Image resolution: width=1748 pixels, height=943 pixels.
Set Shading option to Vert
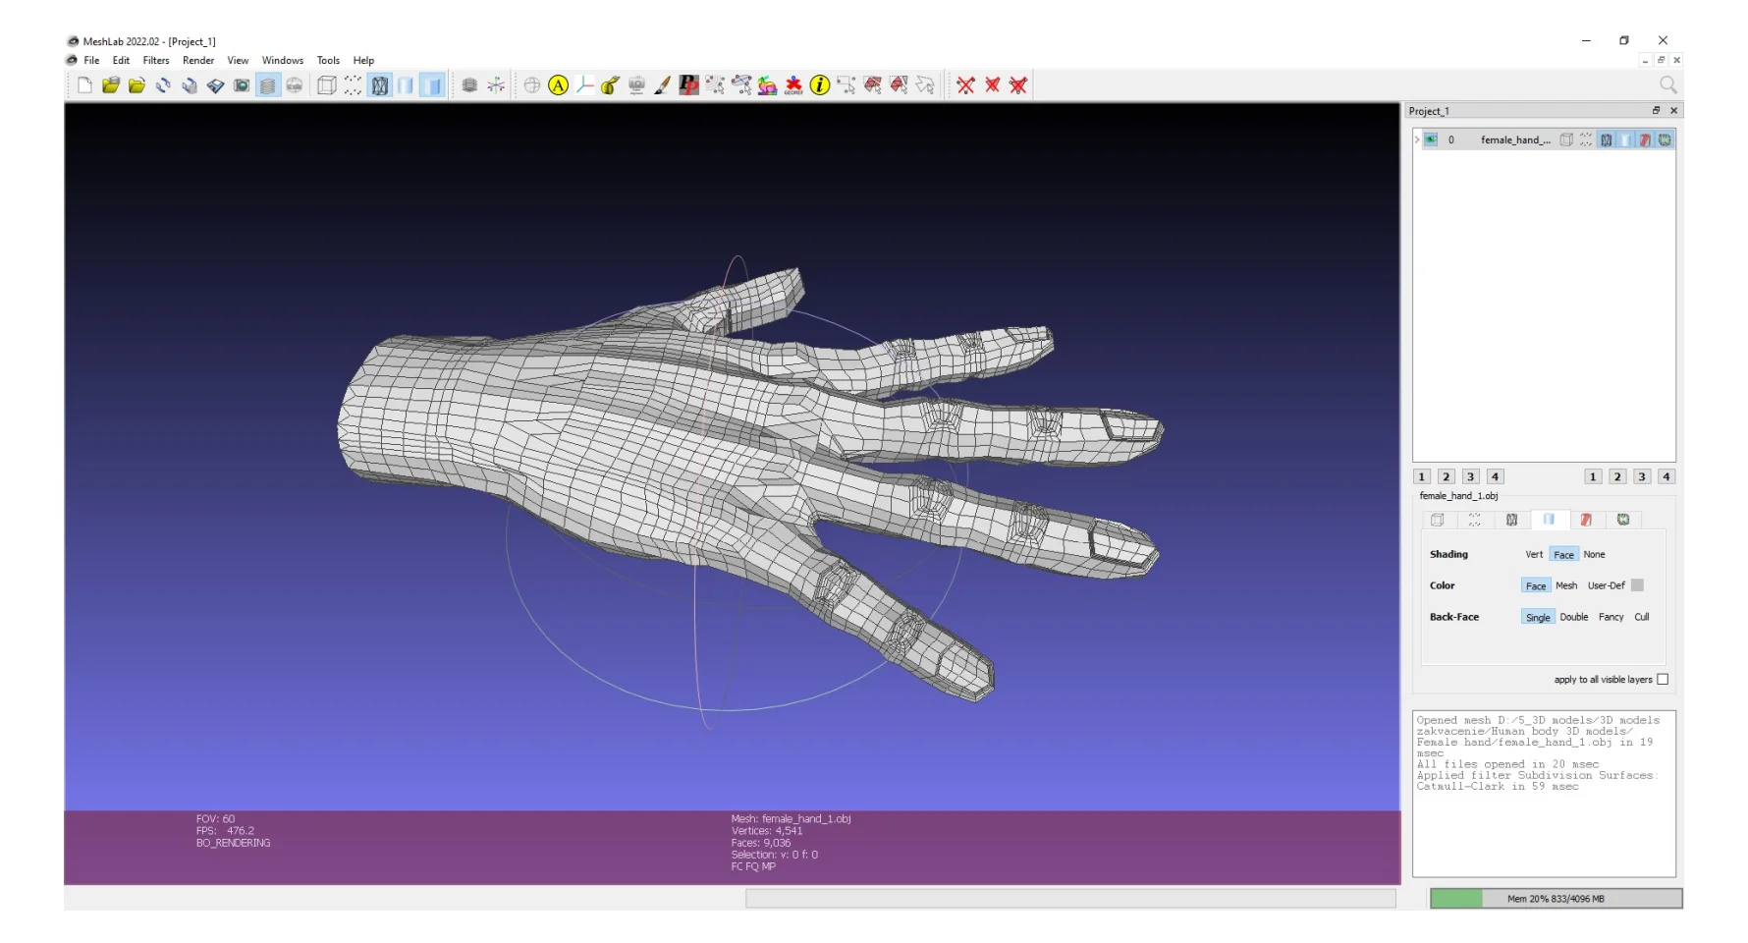(x=1533, y=555)
